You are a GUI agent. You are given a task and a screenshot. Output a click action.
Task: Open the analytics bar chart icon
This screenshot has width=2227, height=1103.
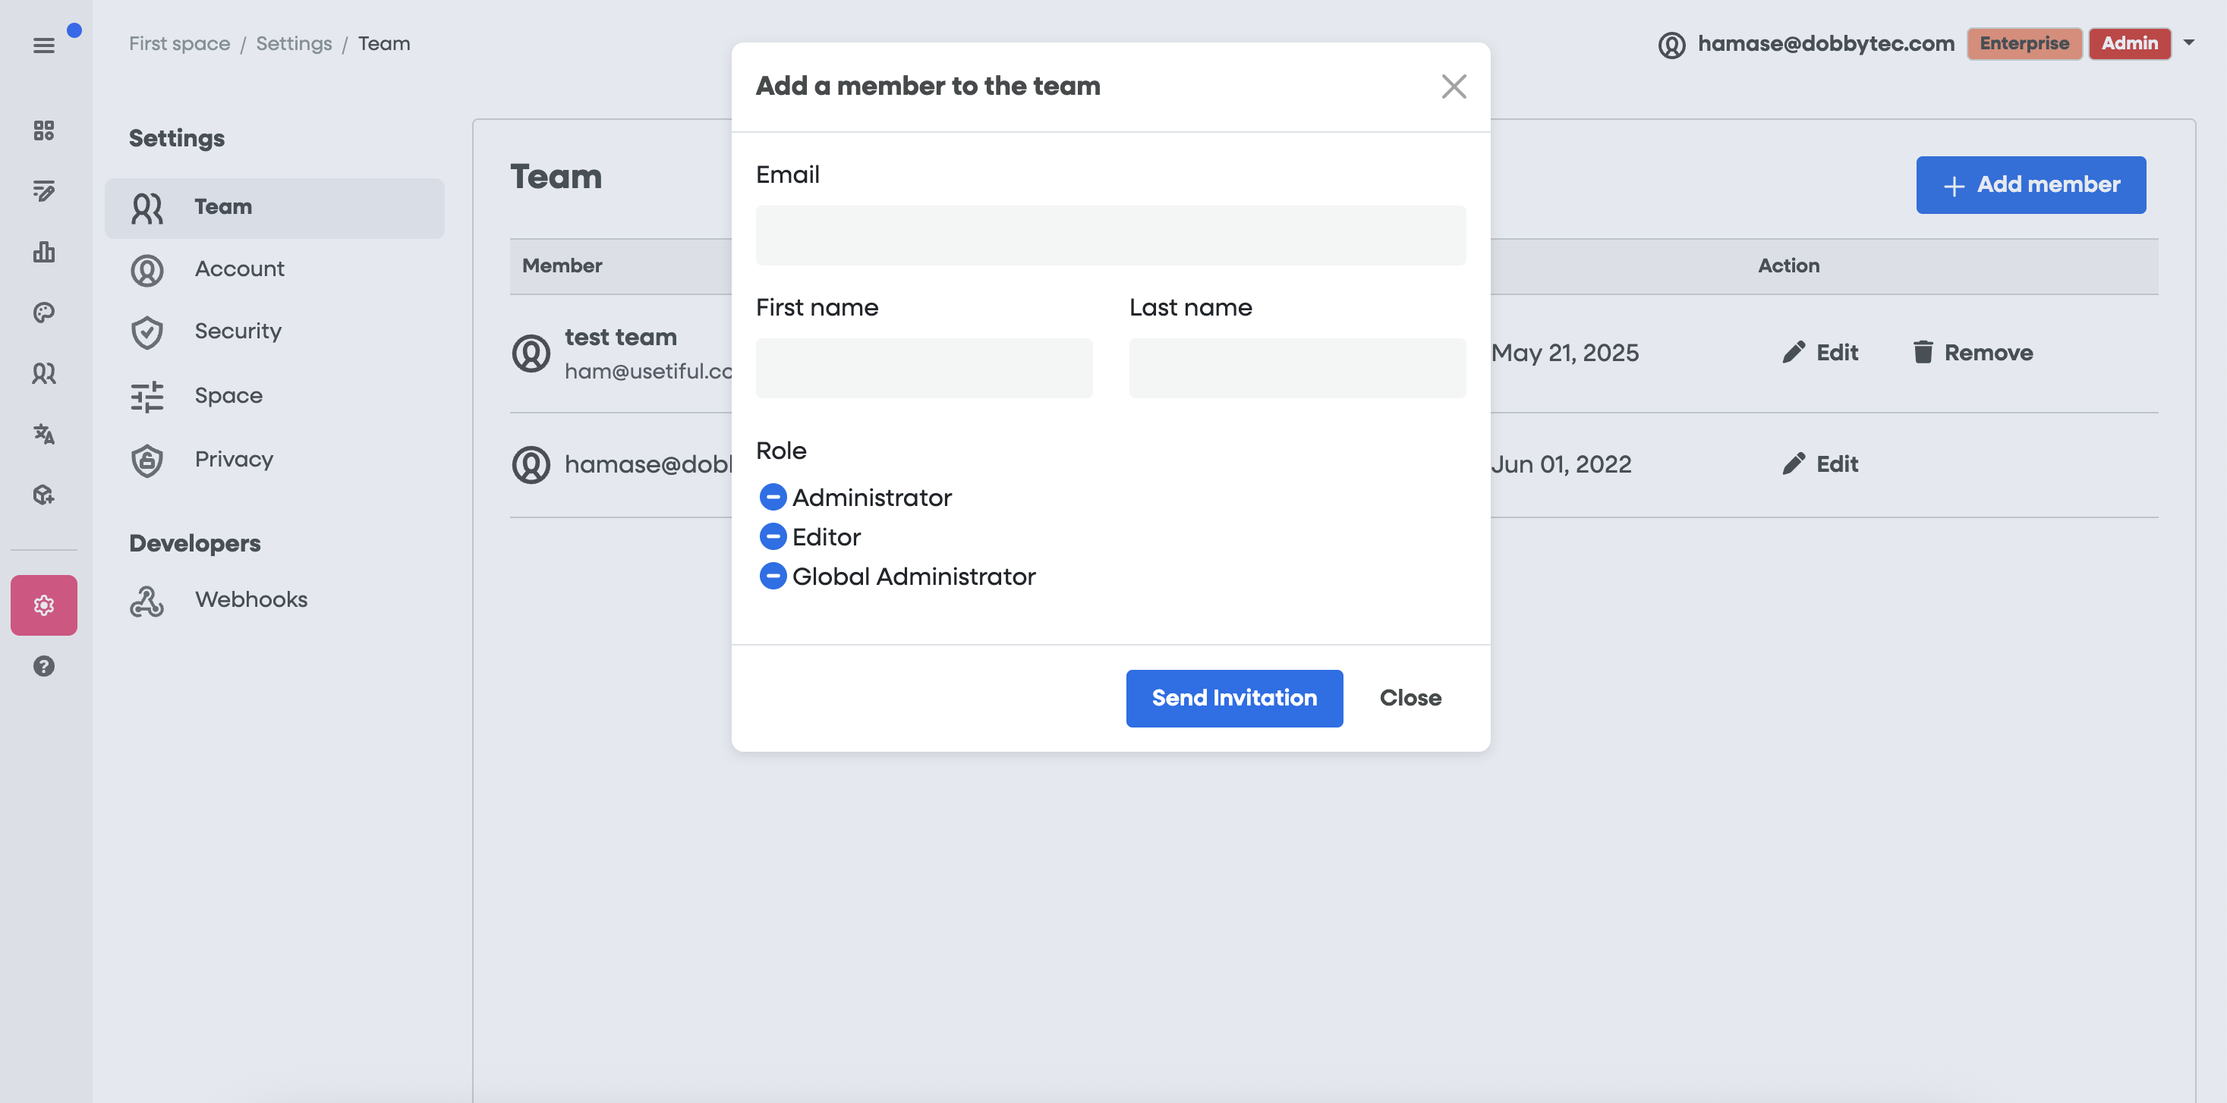coord(43,252)
